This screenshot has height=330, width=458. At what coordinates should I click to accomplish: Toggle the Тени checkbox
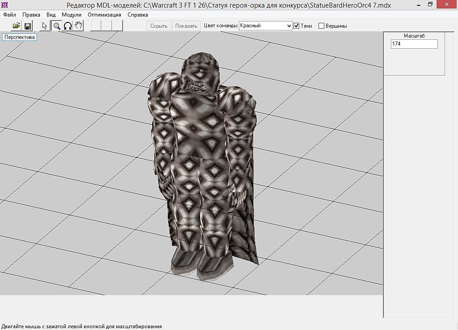[297, 25]
